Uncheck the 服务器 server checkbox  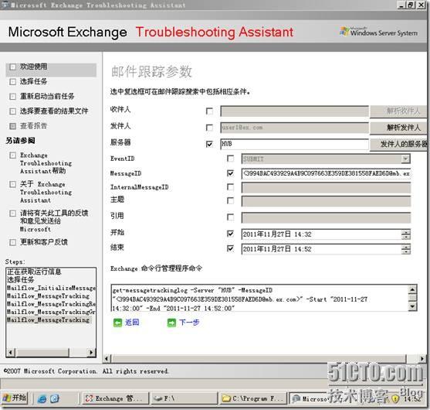click(209, 144)
